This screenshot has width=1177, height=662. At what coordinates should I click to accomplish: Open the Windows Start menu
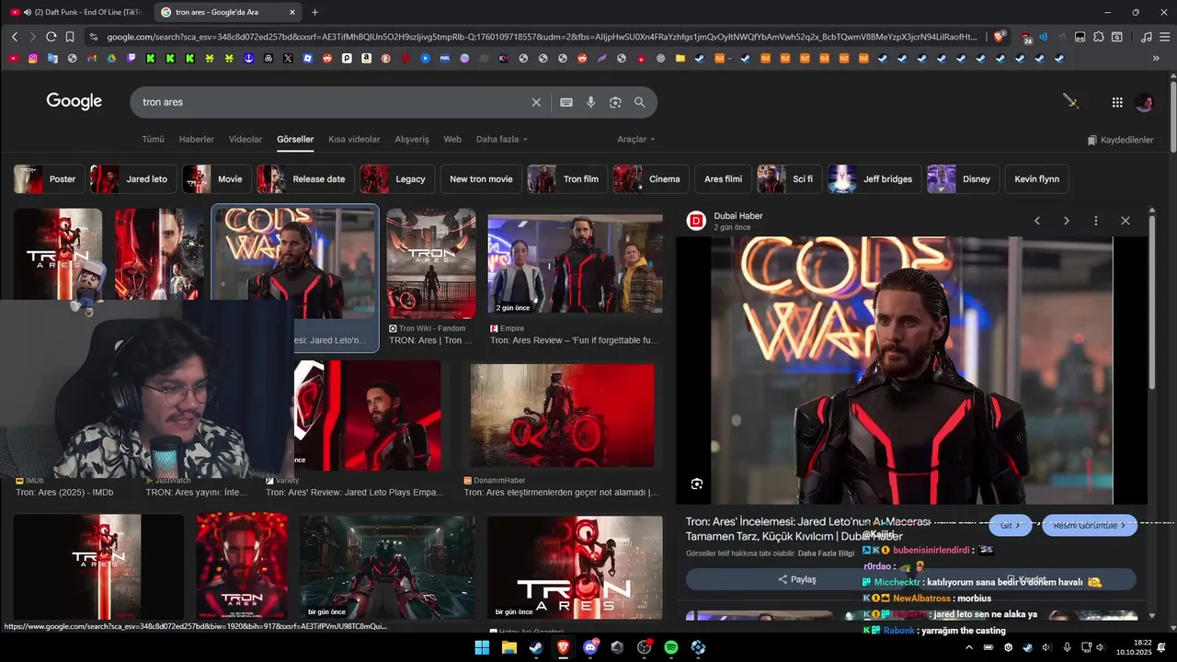[x=482, y=647]
